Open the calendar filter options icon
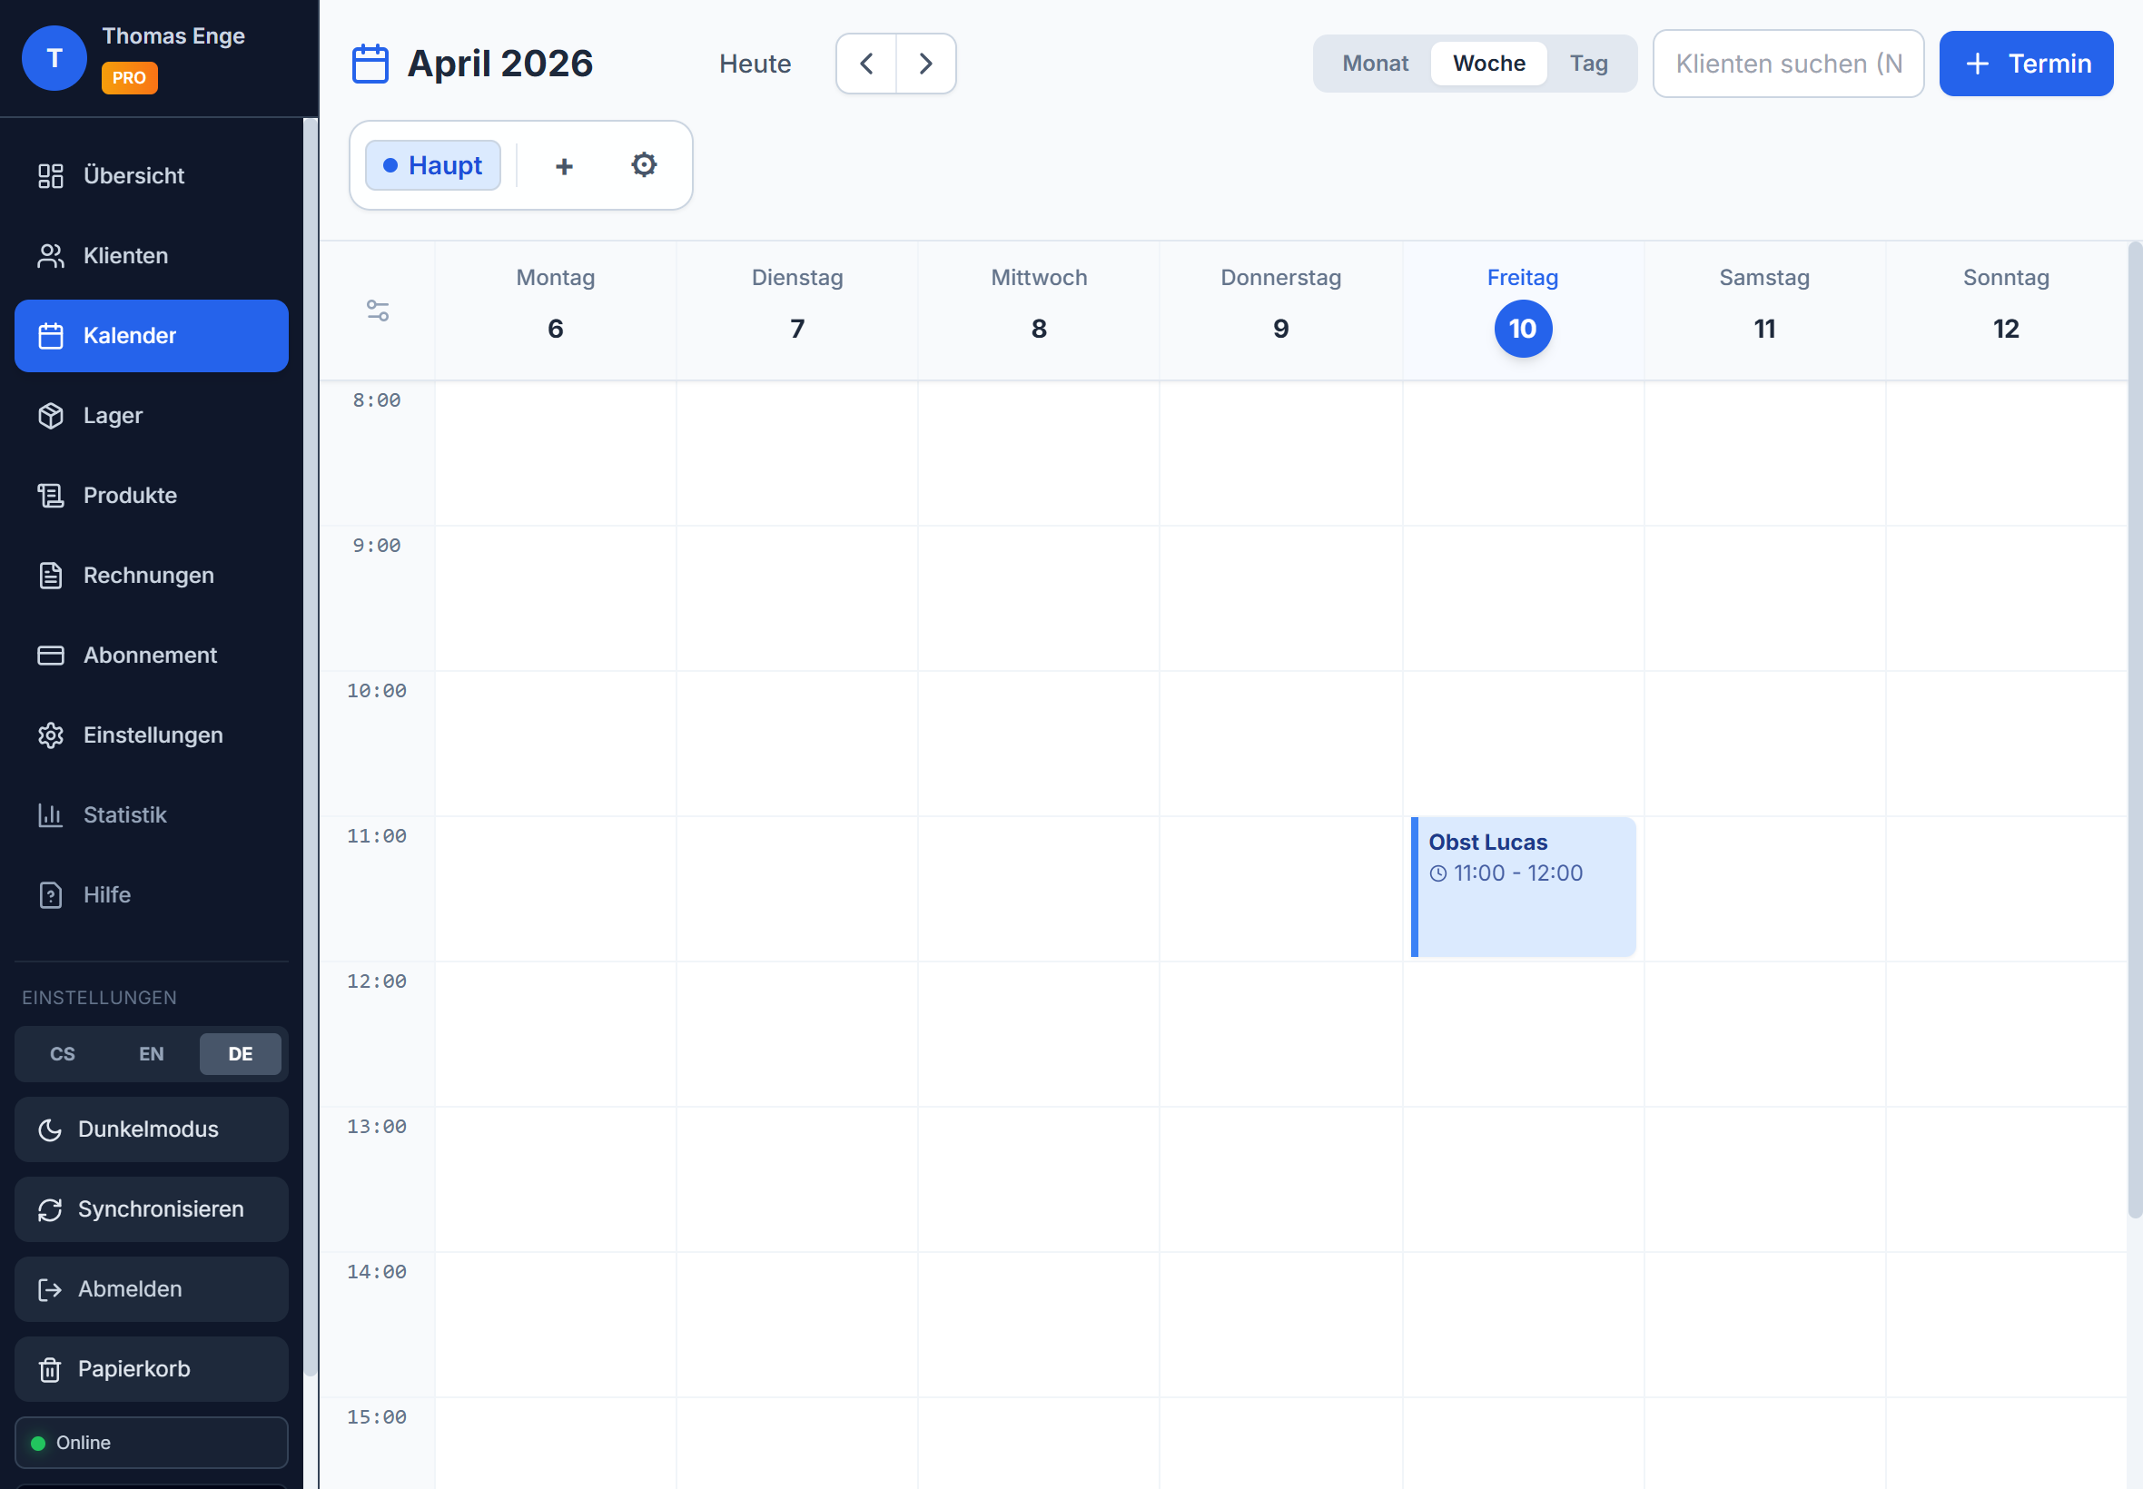 click(377, 311)
